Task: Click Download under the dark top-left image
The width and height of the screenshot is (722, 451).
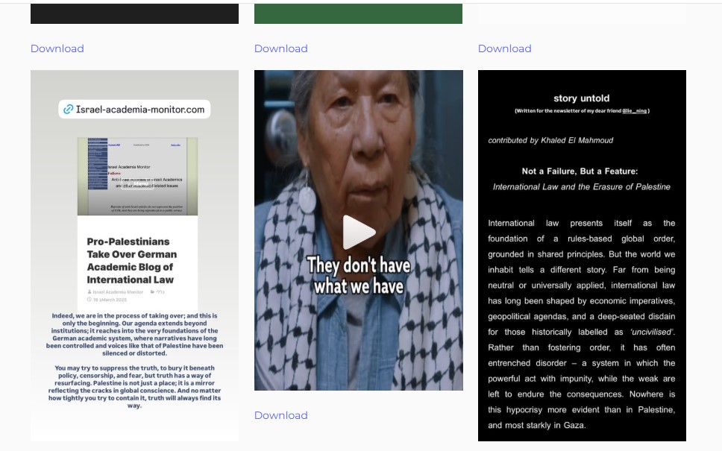Action: 57,48
